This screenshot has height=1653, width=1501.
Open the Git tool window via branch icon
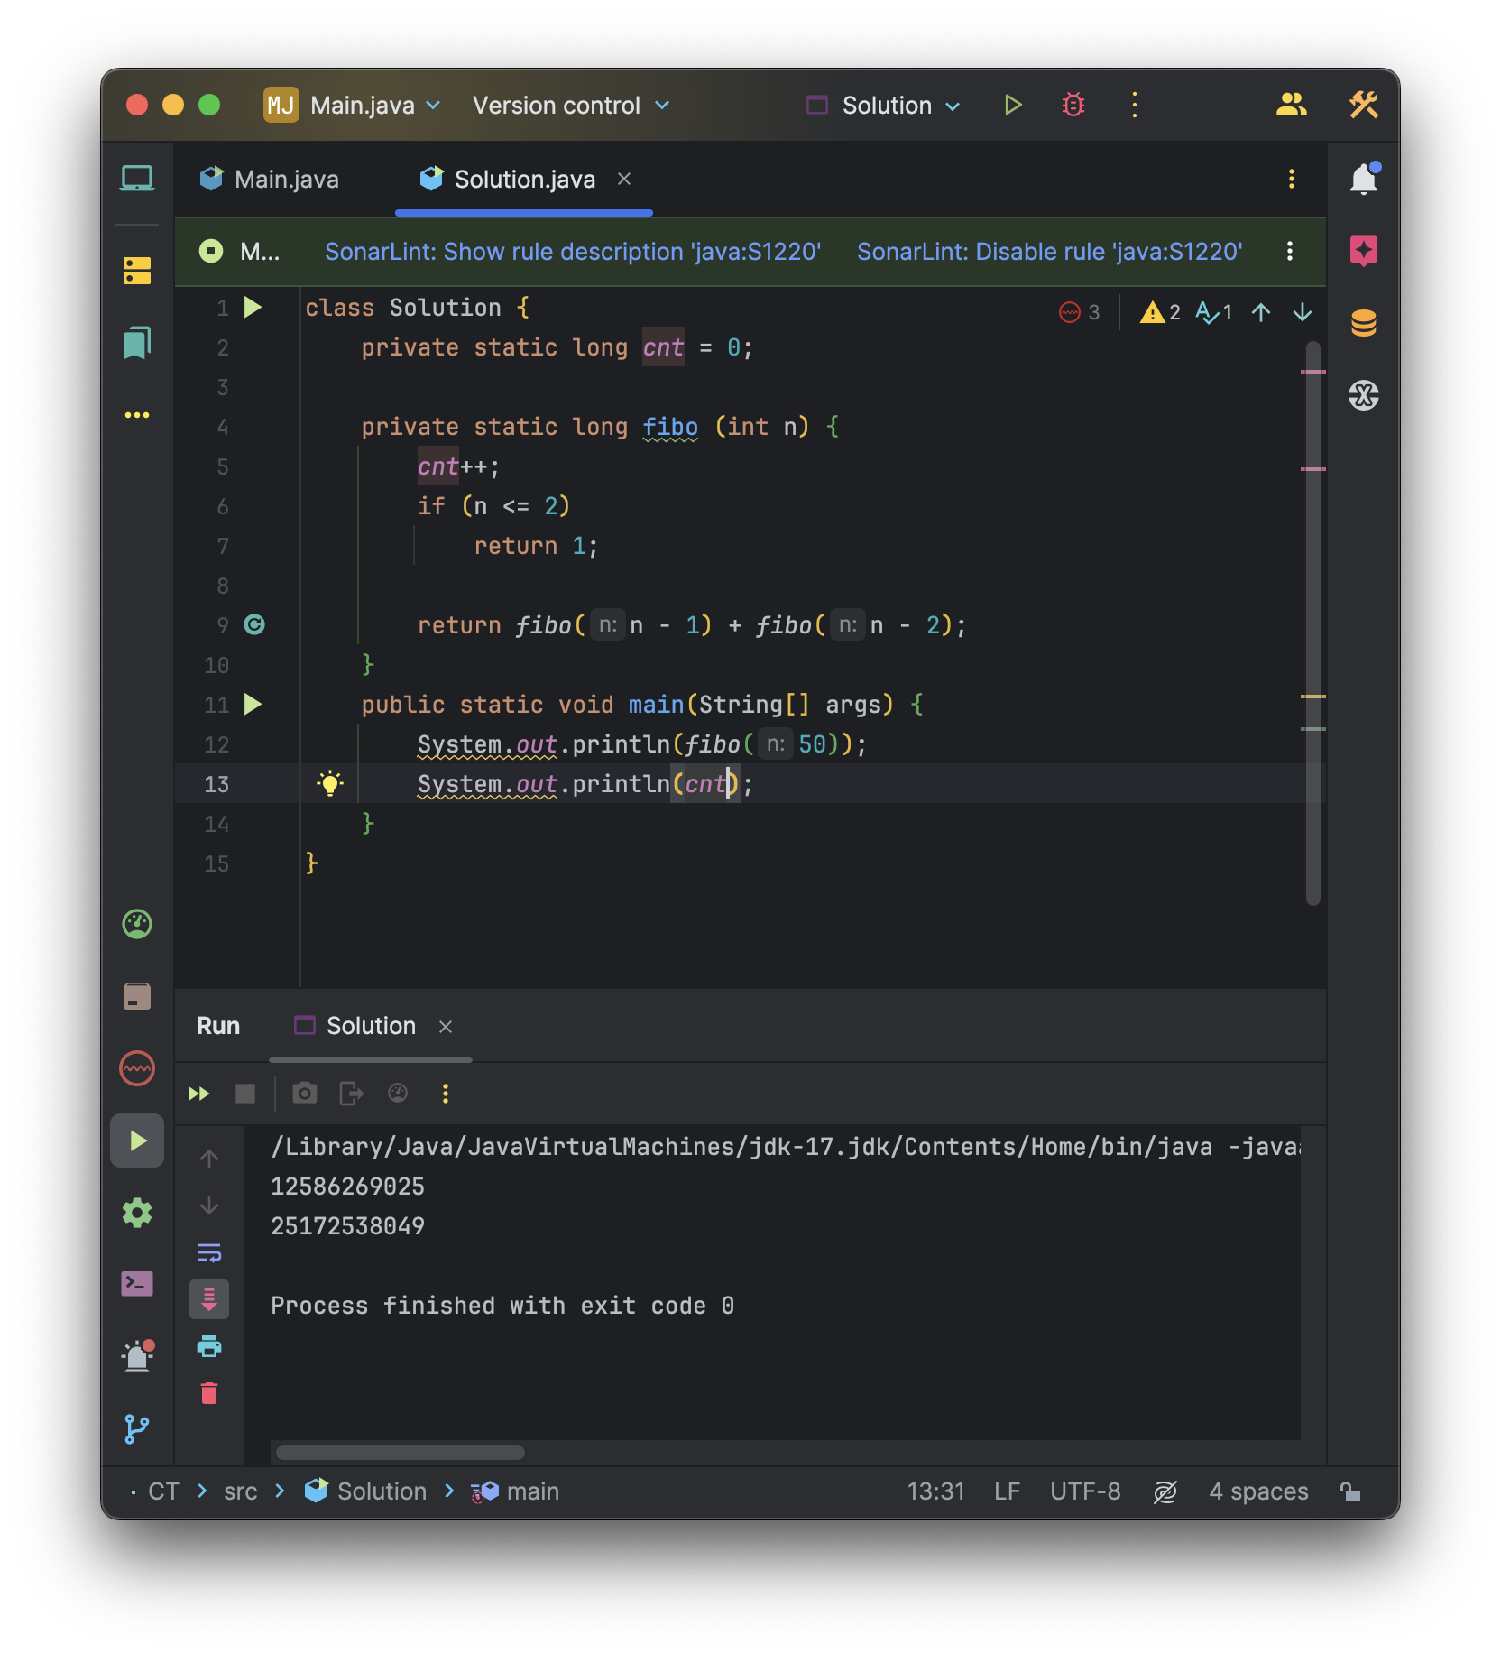point(137,1428)
